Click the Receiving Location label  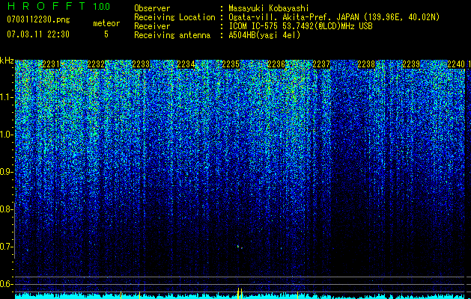[x=174, y=17]
